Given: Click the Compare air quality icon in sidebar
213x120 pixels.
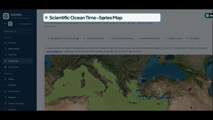Looking at the screenshot, I should pyautogui.click(x=5, y=104).
